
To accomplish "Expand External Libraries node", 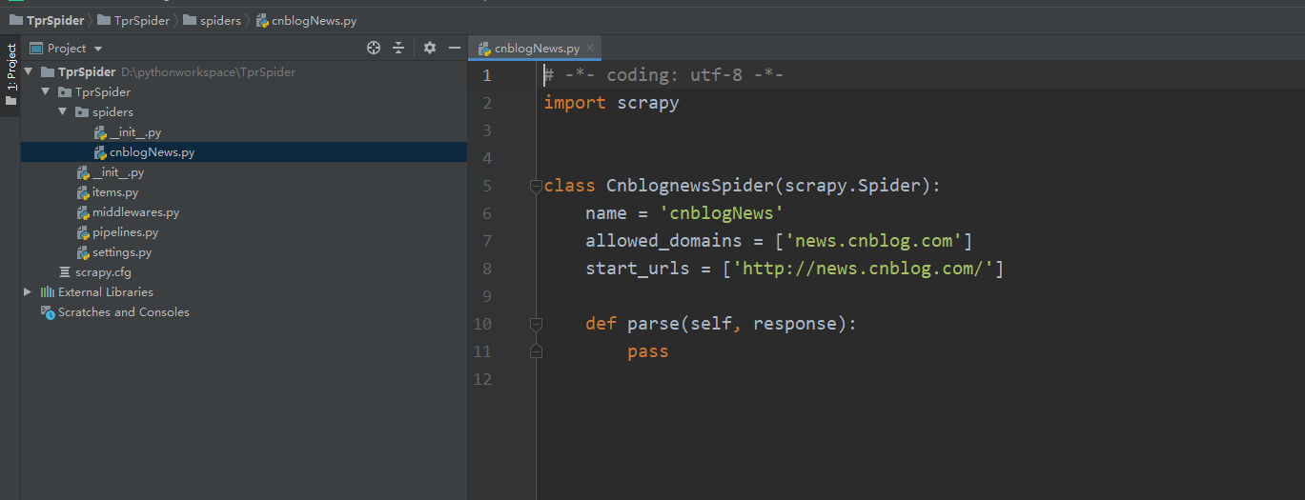I will [x=29, y=292].
